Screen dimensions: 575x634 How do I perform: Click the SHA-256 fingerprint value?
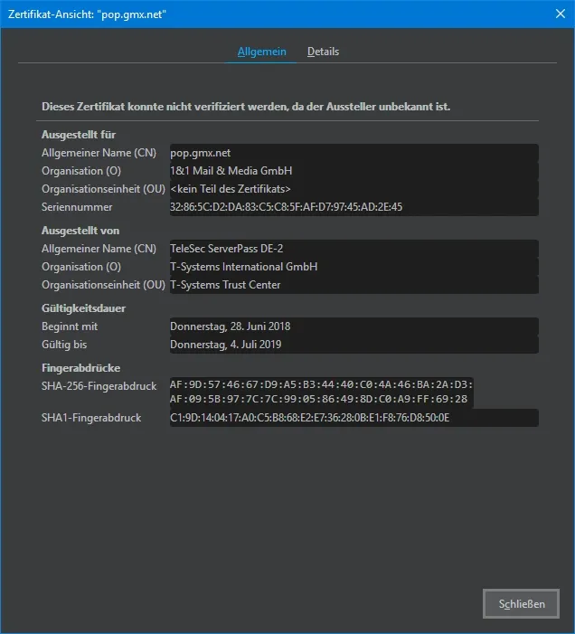(x=322, y=392)
